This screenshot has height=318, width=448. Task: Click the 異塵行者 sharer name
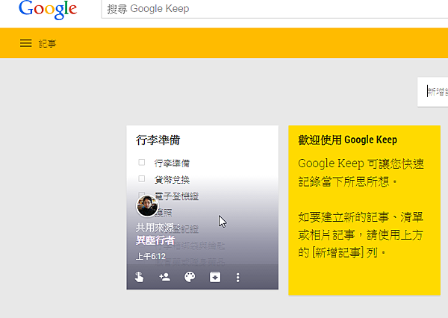[155, 240]
